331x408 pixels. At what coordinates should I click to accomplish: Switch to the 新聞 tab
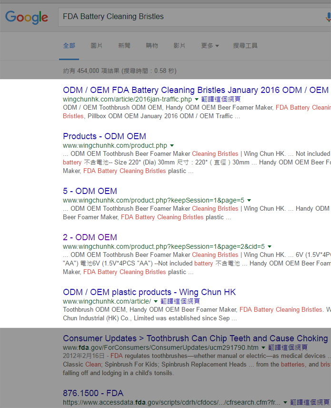coord(124,46)
